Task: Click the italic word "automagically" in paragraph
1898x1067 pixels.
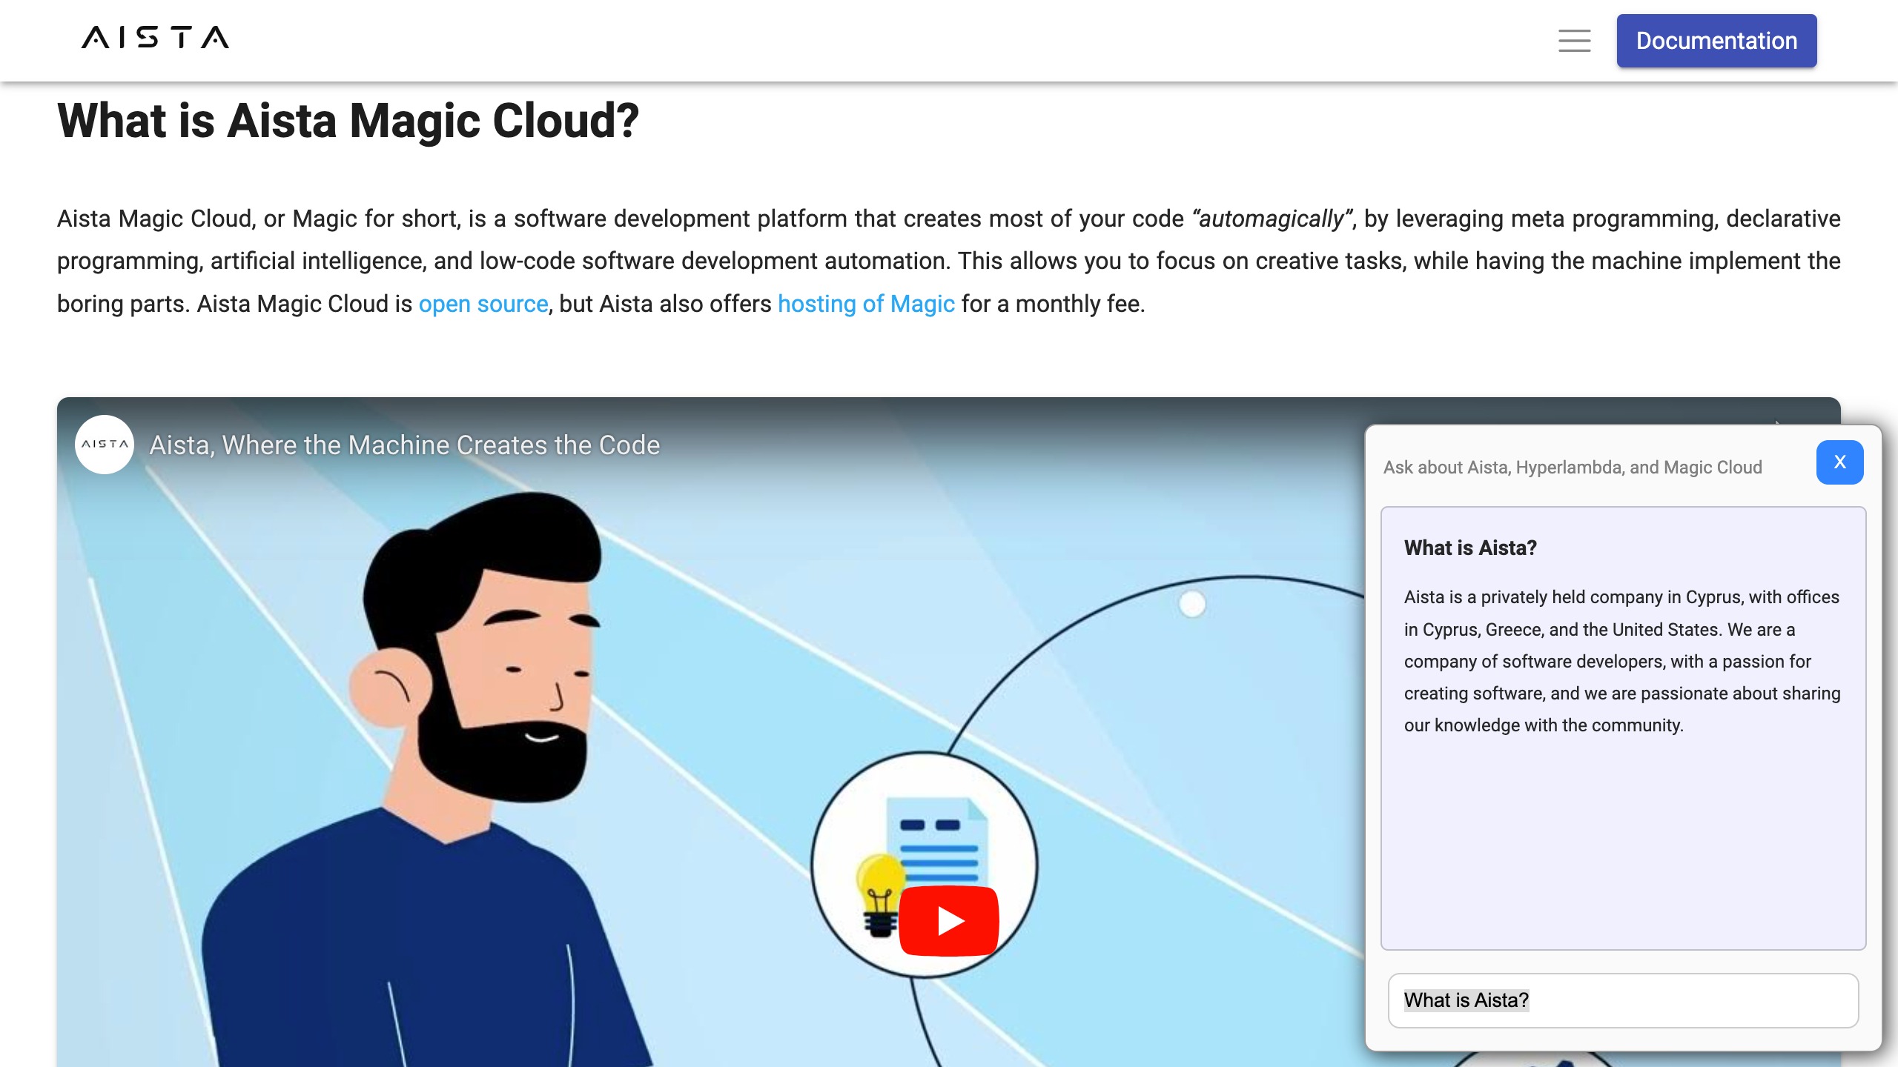Action: (1271, 219)
